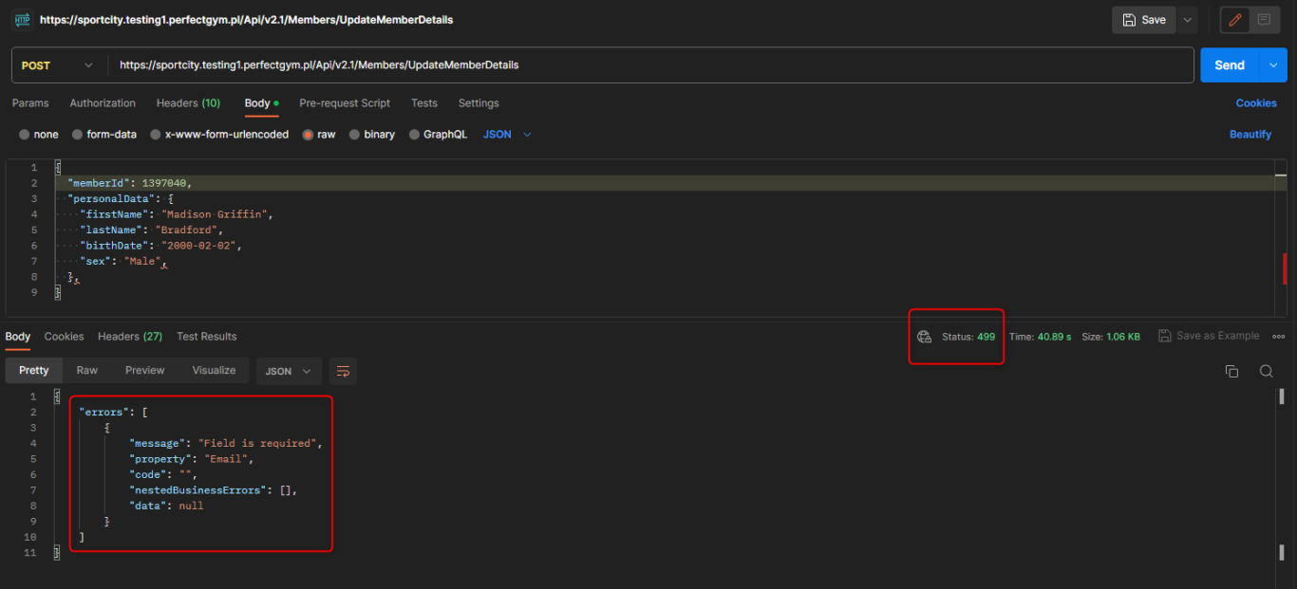Select the GraphQL radio button
The width and height of the screenshot is (1297, 589).
414,135
